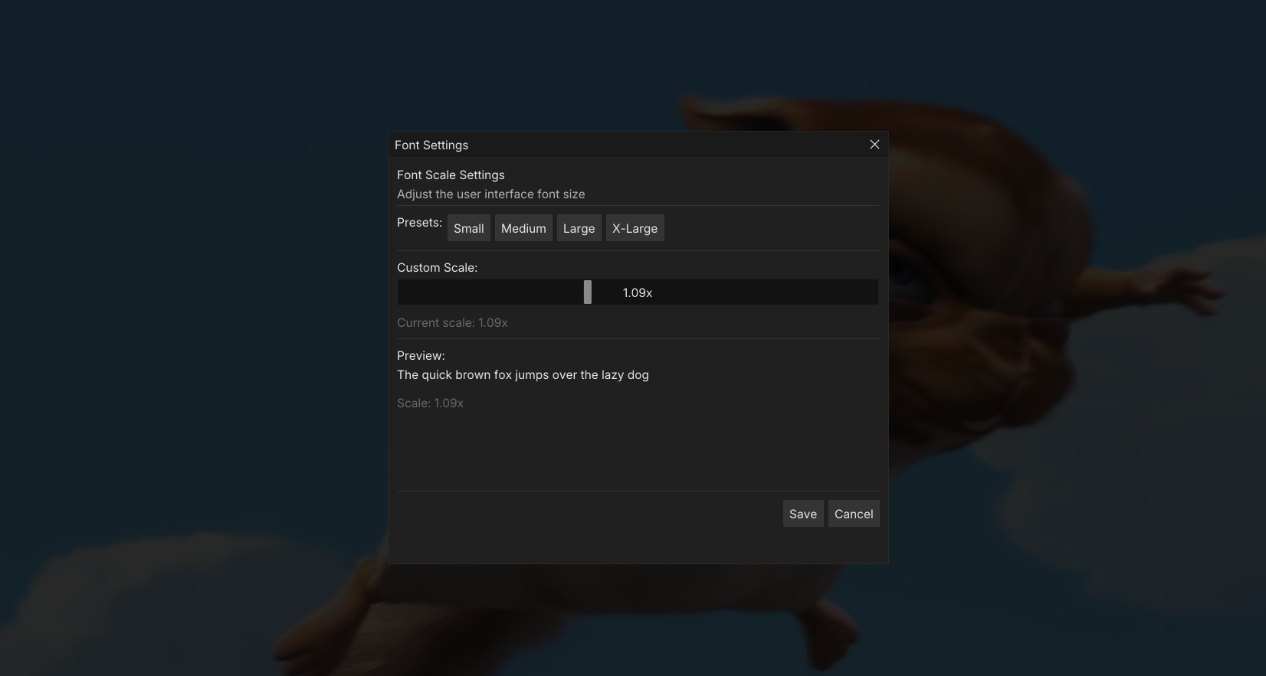Screen dimensions: 1266x676
Task: Click the slider track right of the 1.09x value
Action: click(766, 292)
